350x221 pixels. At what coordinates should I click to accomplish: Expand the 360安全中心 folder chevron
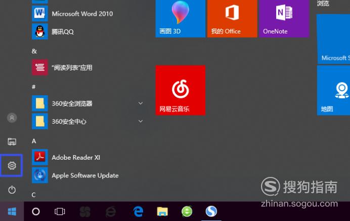pos(141,121)
